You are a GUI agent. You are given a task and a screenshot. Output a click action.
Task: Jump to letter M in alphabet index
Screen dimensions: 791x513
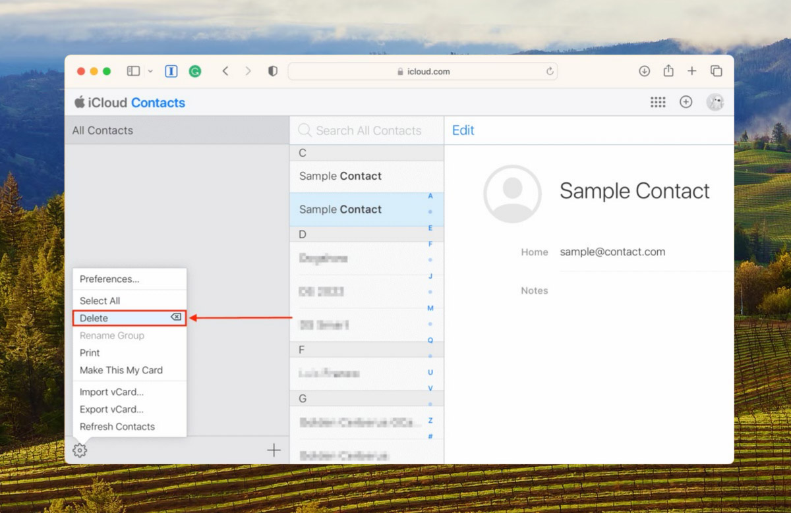430,308
